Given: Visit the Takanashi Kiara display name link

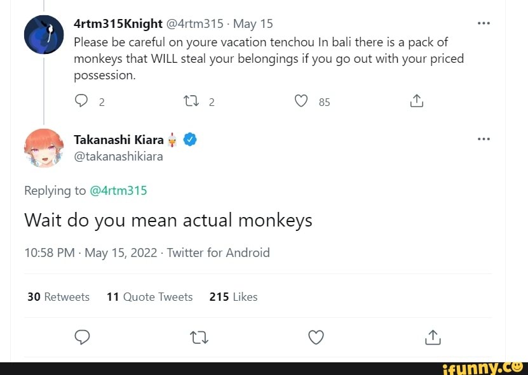Looking at the screenshot, I should 119,140.
